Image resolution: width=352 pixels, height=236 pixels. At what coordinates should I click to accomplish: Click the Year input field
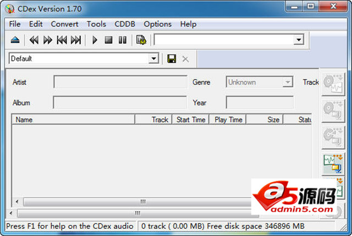click(x=260, y=103)
